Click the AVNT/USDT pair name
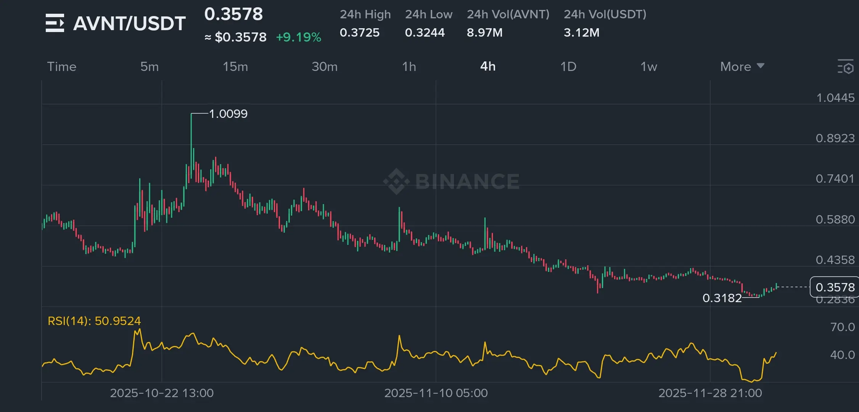859x412 pixels. coord(129,23)
